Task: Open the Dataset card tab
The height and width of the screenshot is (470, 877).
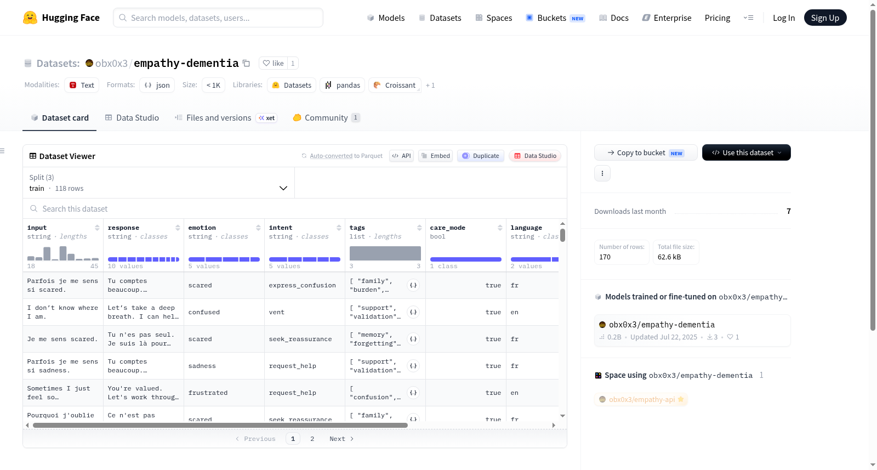Action: point(60,118)
